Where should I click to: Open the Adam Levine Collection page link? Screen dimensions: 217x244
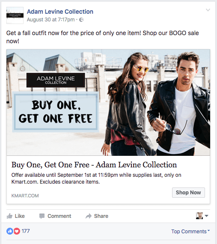click(x=60, y=12)
